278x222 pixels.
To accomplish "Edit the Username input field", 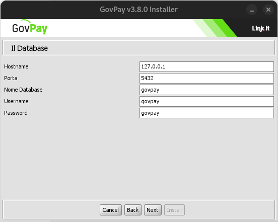I will (x=206, y=101).
